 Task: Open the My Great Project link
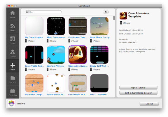click(x=34, y=37)
